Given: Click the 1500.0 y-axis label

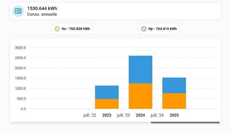Looking at the screenshot, I should click(x=20, y=78).
